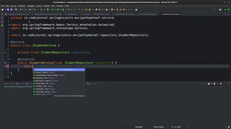231x129 pixels.
Task: Click the @Service annotation on line 8
Action: tap(17, 42)
